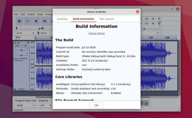The width and height of the screenshot is (192, 118).
Task: Click the '3.1.3 (Audacity)' version value
Action: pyautogui.click(x=121, y=84)
